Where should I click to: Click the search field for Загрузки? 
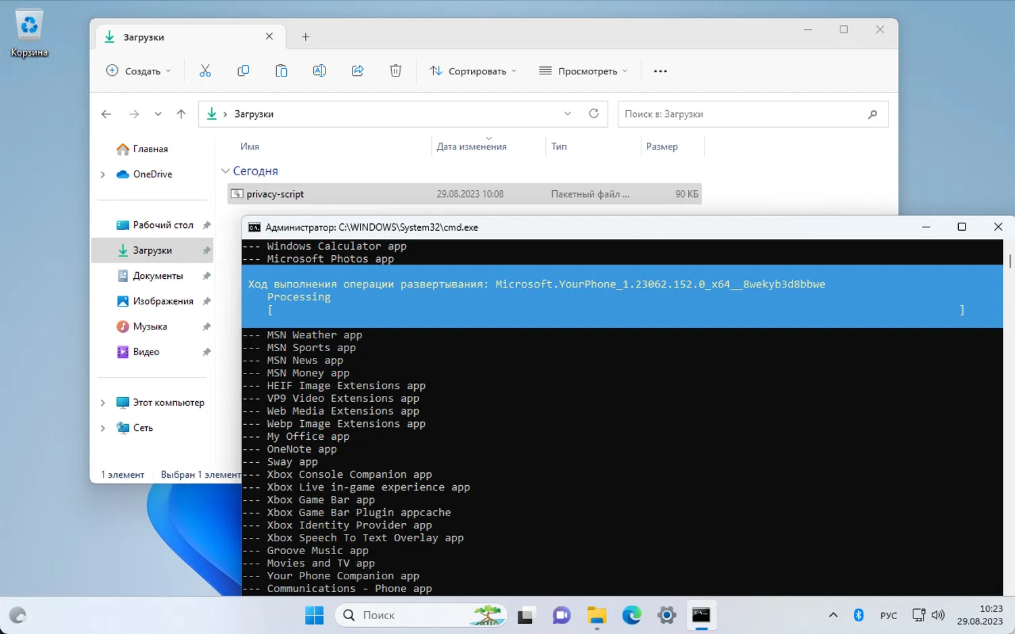coord(743,114)
